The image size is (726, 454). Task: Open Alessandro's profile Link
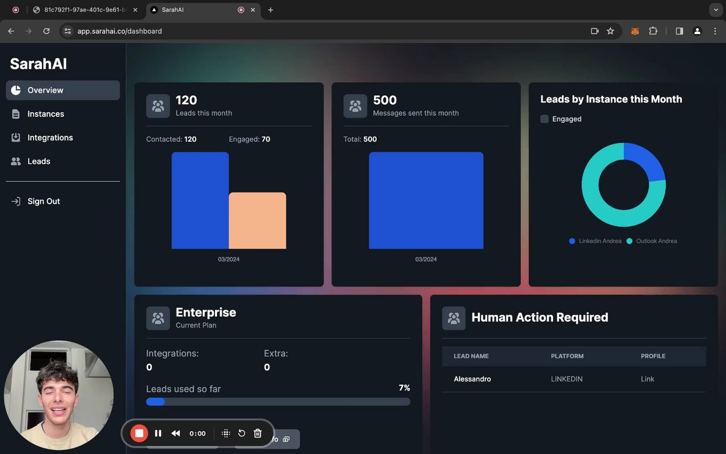(647, 379)
